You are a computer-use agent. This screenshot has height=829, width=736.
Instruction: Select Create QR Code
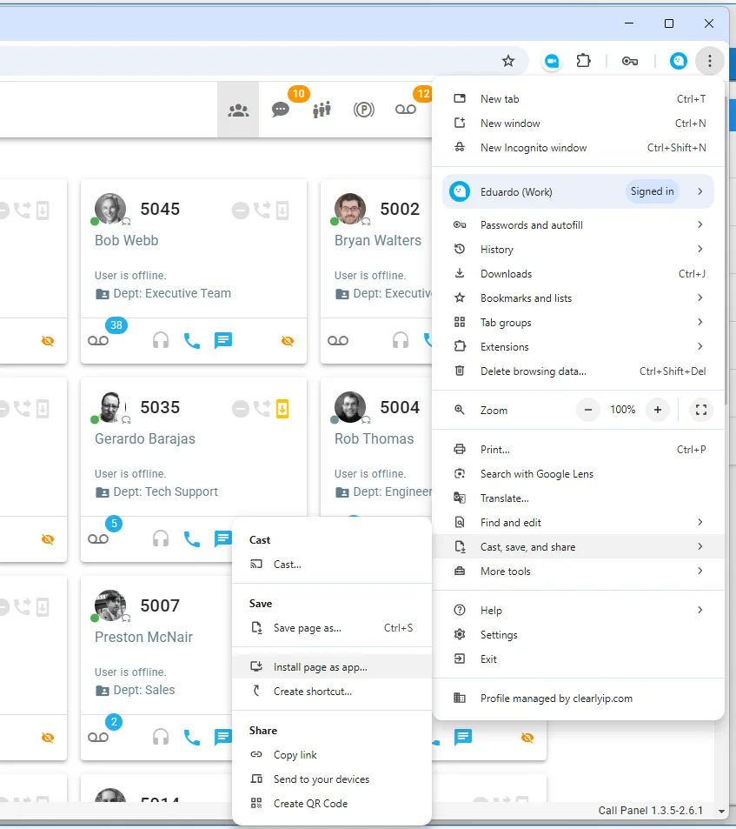click(332, 803)
